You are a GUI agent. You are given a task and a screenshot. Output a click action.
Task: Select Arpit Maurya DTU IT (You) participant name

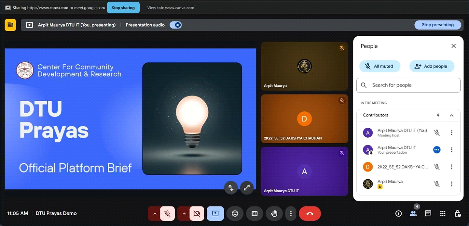(402, 130)
